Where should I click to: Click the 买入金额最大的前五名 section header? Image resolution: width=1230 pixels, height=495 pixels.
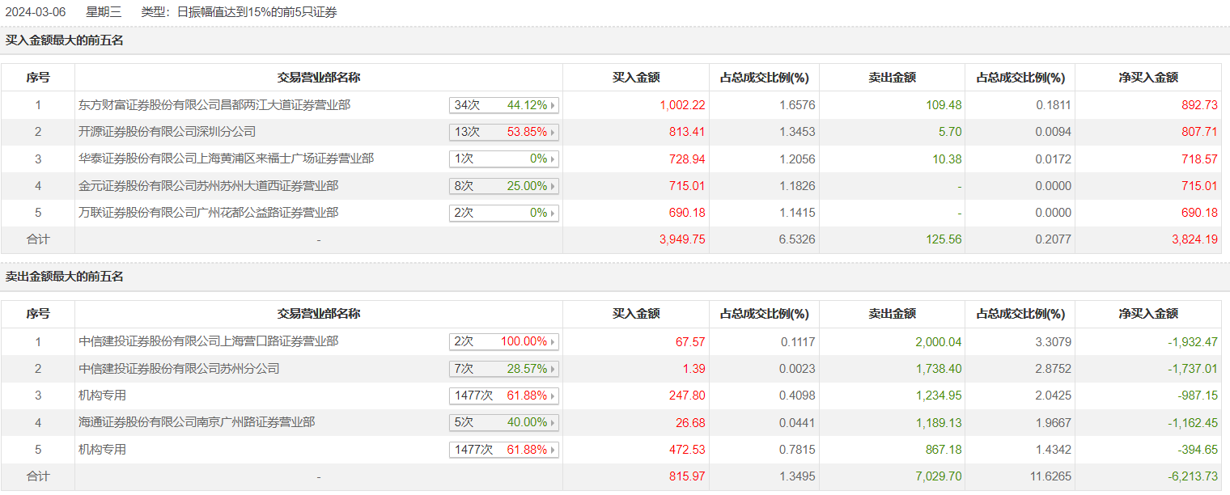pyautogui.click(x=65, y=40)
